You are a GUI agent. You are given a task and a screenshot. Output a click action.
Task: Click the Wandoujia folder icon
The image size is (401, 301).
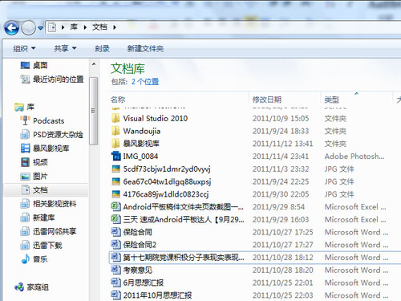(115, 131)
